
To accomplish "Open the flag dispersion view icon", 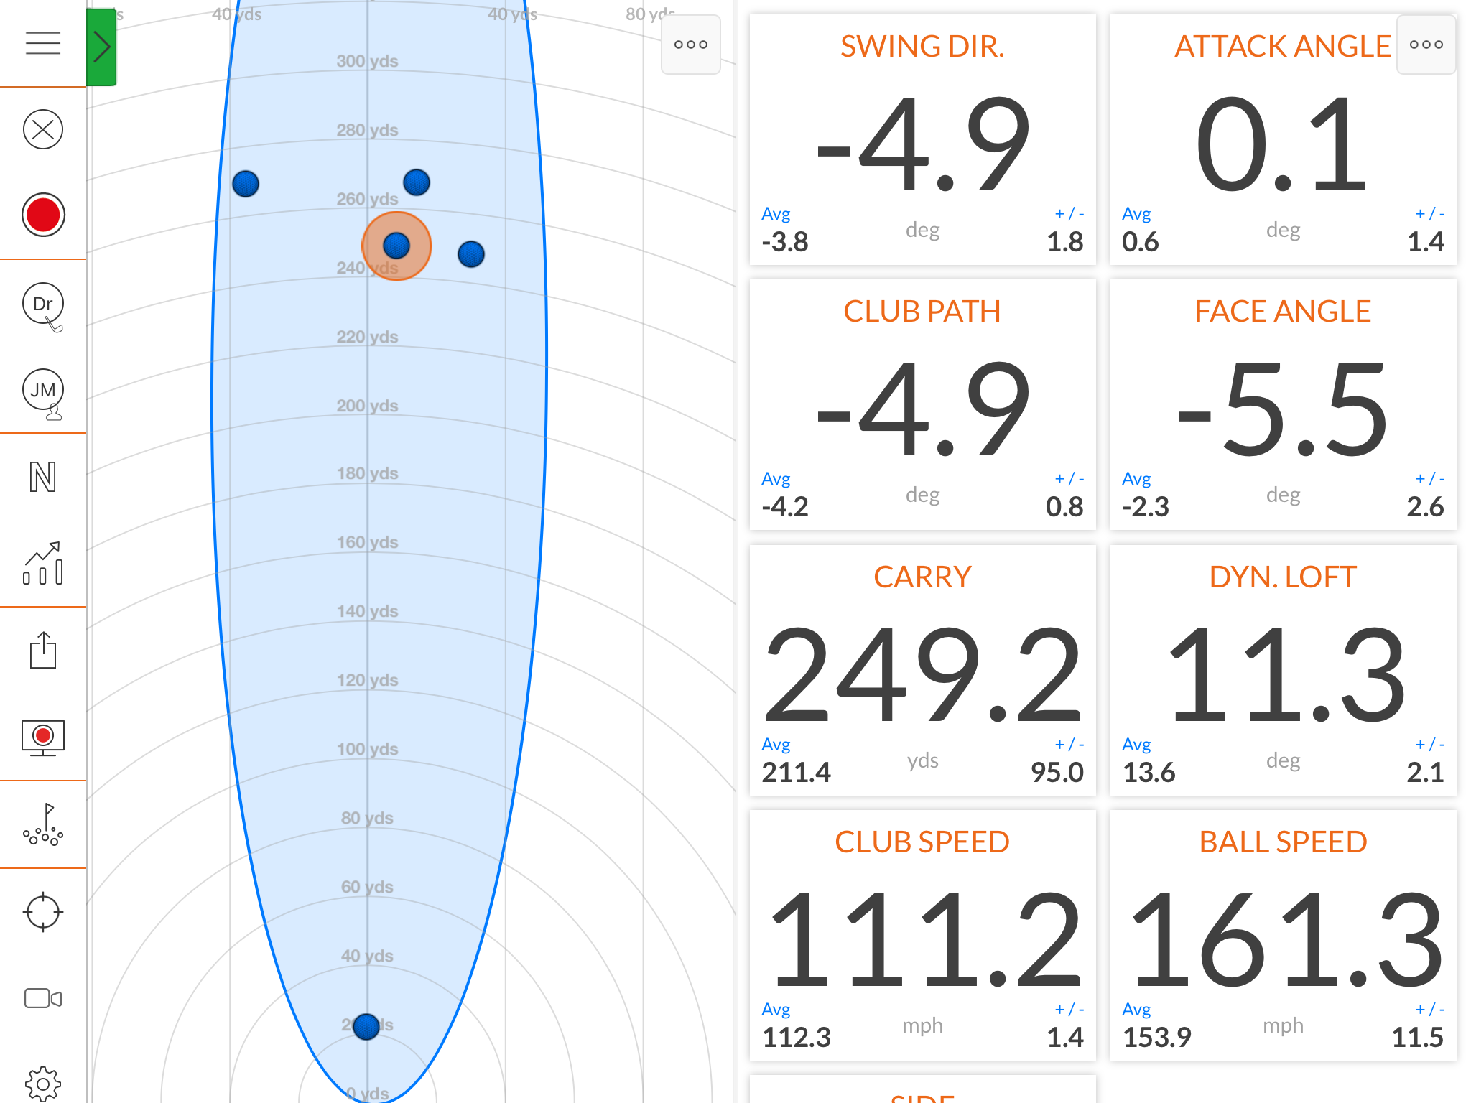I will click(x=43, y=824).
